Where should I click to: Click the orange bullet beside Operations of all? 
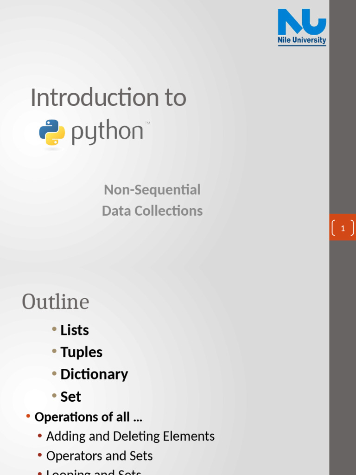pos(29,416)
